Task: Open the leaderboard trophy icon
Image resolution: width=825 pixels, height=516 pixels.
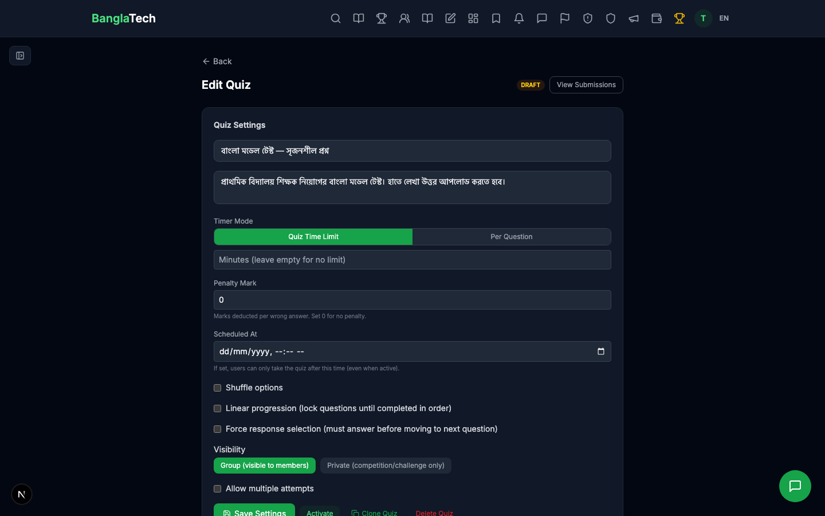Action: [382, 18]
